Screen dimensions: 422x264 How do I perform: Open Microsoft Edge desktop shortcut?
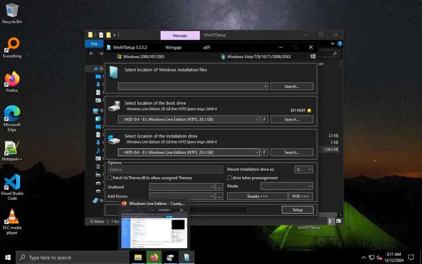pyautogui.click(x=12, y=119)
